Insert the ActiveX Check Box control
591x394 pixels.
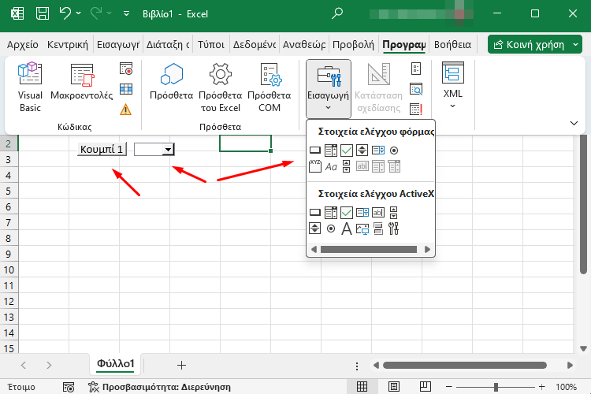click(x=346, y=212)
